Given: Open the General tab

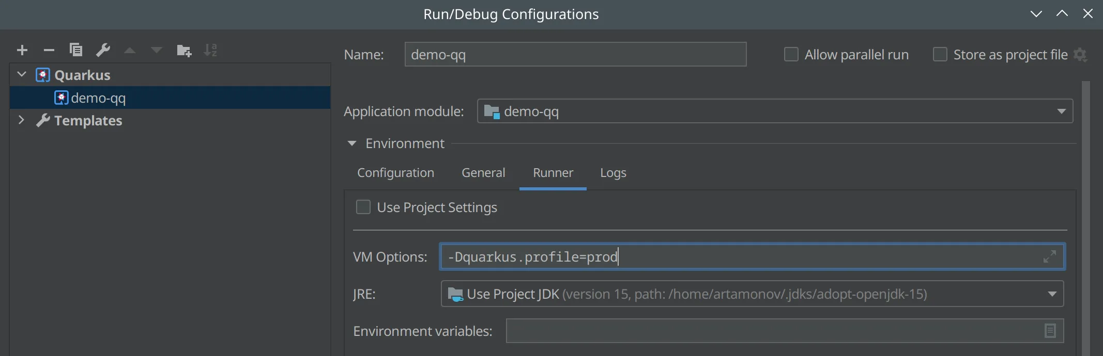Looking at the screenshot, I should [x=483, y=173].
